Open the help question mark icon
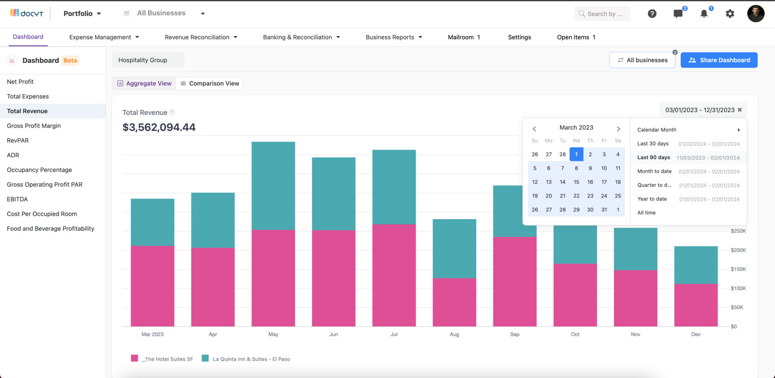Screen dimensions: 775x378 pos(652,14)
